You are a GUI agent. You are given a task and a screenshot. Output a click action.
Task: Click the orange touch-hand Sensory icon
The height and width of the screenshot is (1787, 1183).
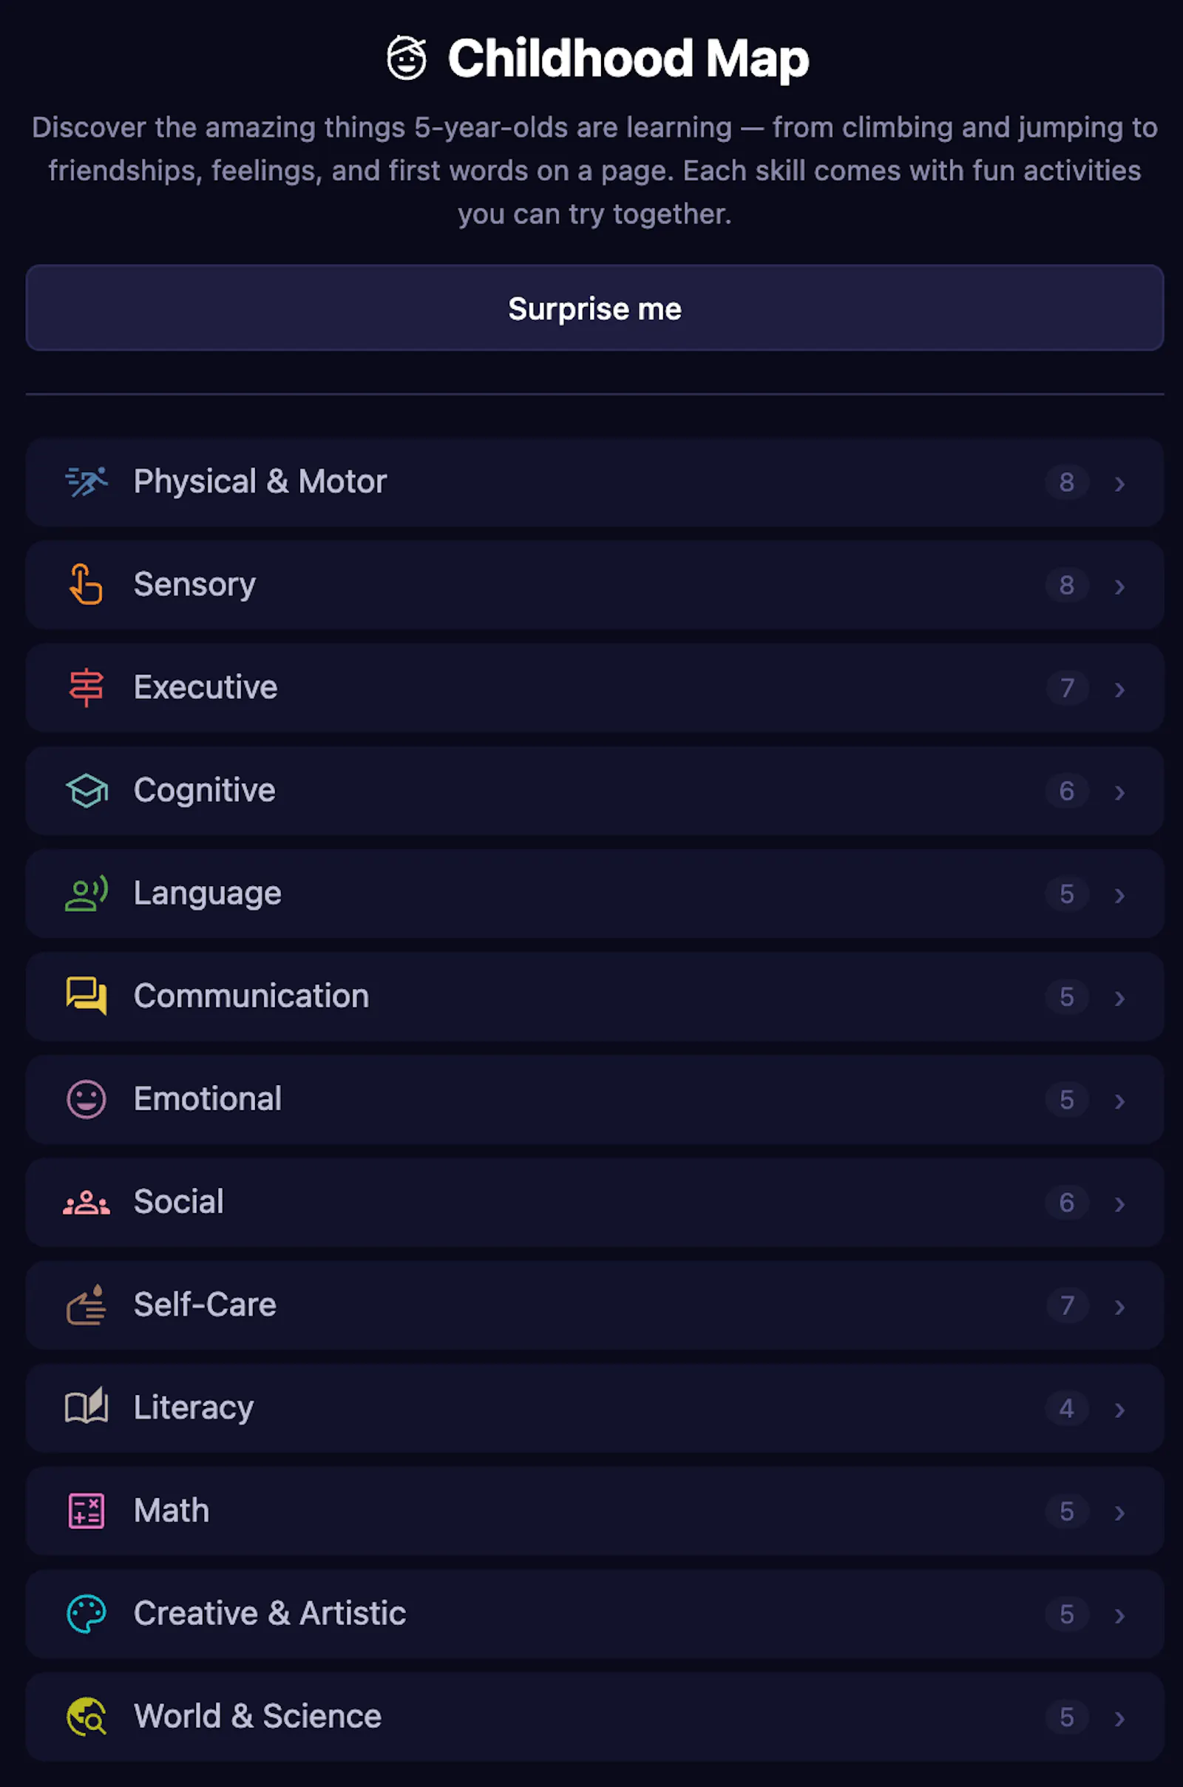coord(86,584)
